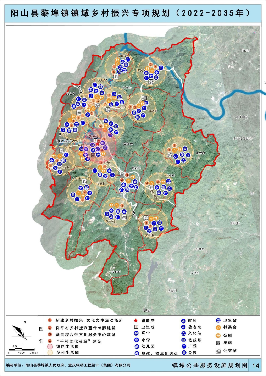266x376 pixels.
Task: Click the 邮 marker in the town center map
Action: pos(103,143)
